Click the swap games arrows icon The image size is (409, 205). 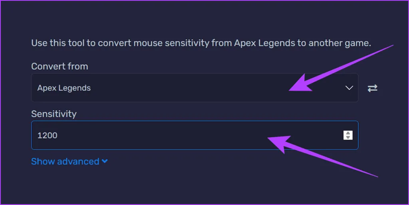372,88
